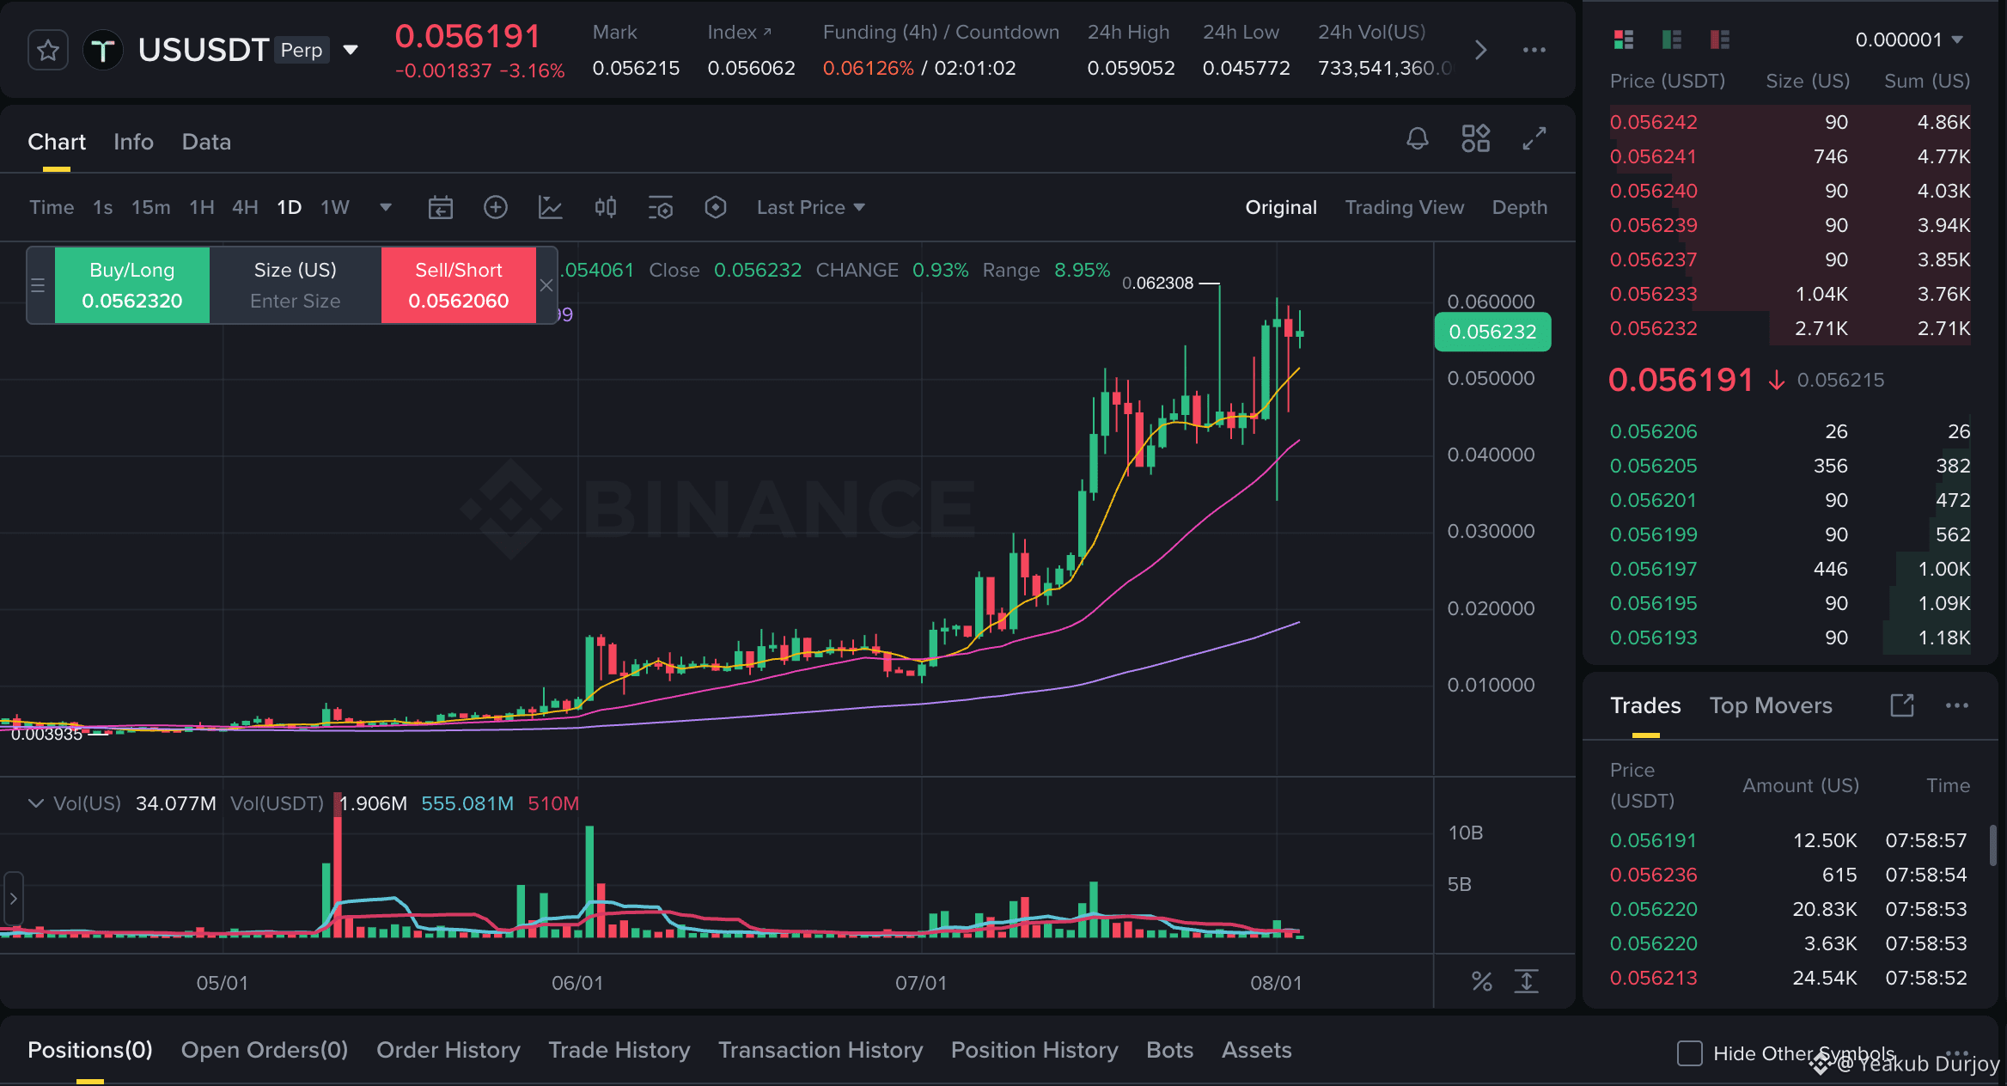Show more header options ellipsis

coord(1534,50)
